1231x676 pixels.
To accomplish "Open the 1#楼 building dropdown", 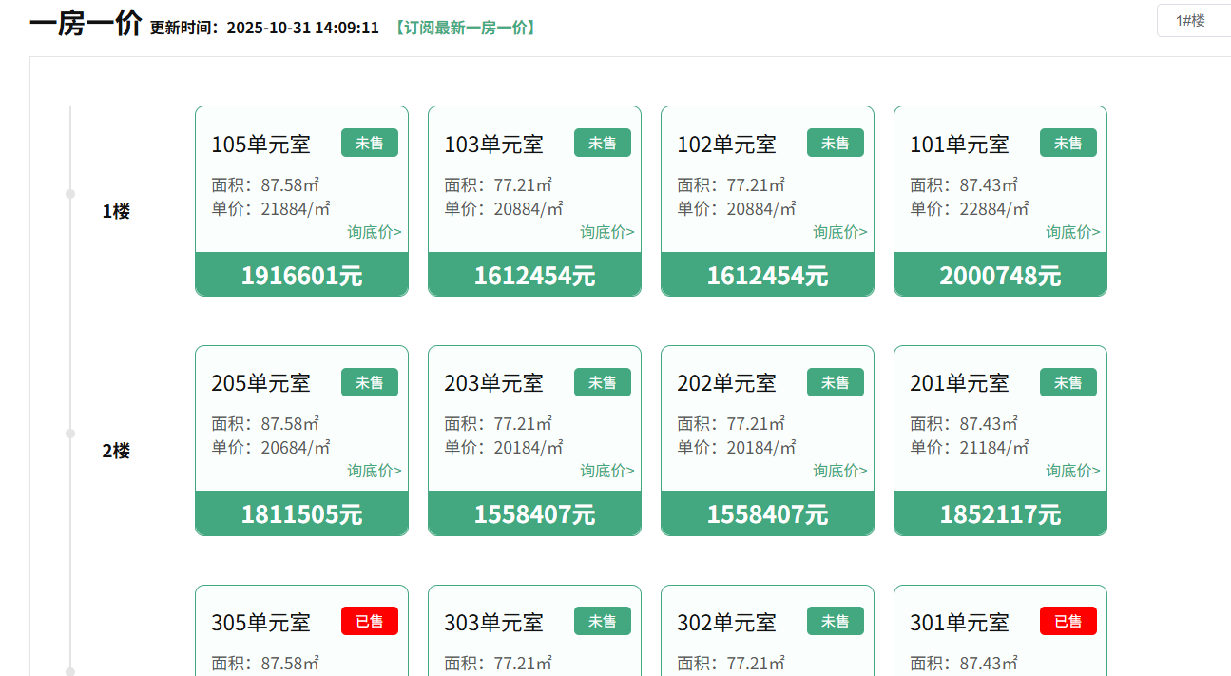I will [x=1193, y=21].
